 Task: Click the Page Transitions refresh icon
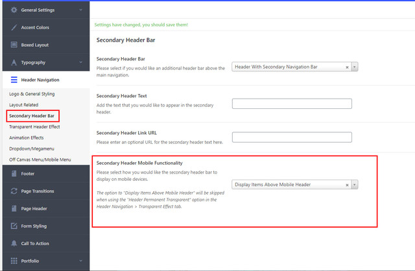coord(14,191)
